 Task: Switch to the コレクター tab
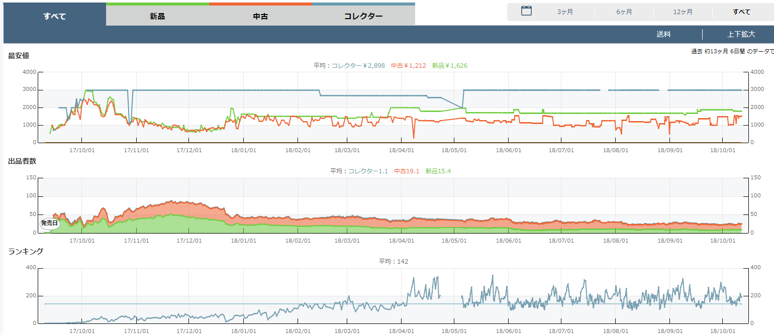363,16
